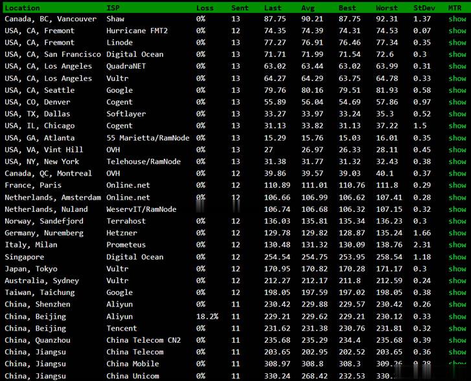Viewport: 471px width, 381px height.
Task: Show MTR for OVH Montreal row
Action: [457, 174]
